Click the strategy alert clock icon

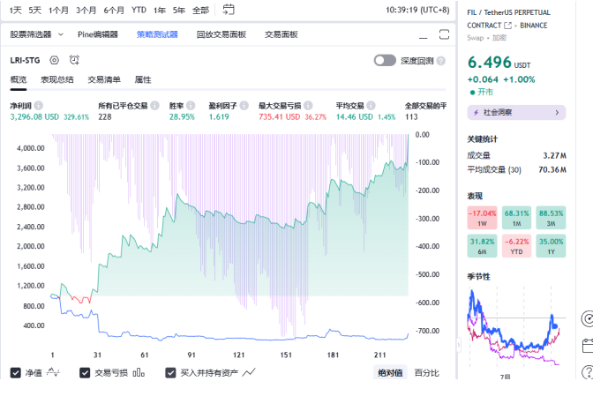[x=74, y=60]
